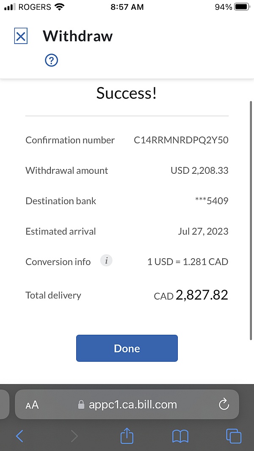Select the confirmation number C14RRMNRDPQ2Y50

pos(181,140)
